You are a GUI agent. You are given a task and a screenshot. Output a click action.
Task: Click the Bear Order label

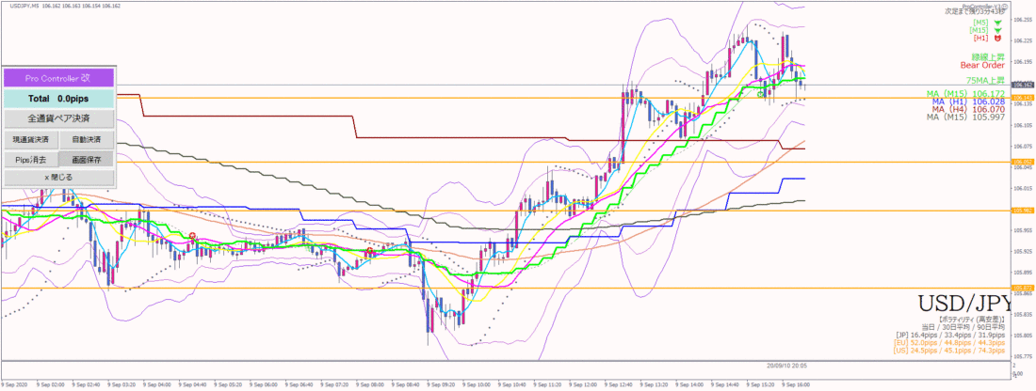click(x=982, y=65)
